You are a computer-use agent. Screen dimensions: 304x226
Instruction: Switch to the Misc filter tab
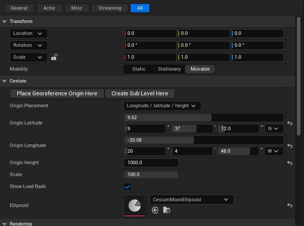click(x=77, y=8)
